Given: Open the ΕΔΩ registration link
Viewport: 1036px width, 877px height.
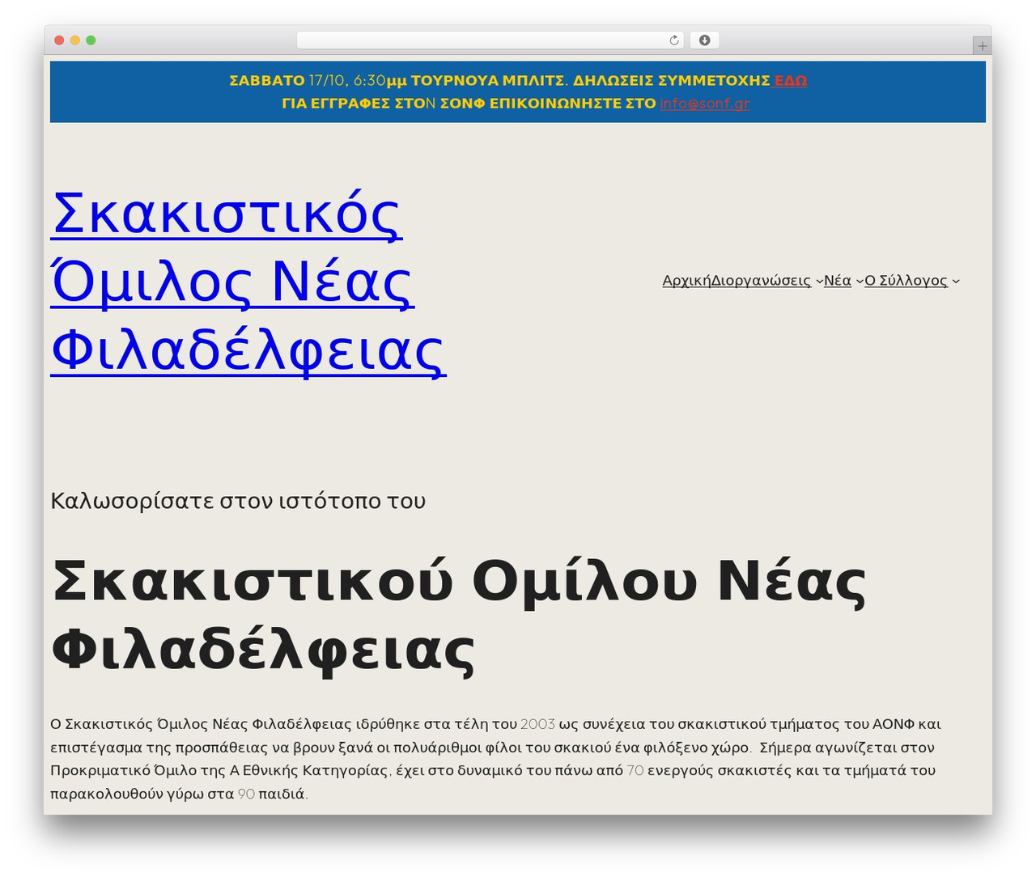Looking at the screenshot, I should pos(791,80).
